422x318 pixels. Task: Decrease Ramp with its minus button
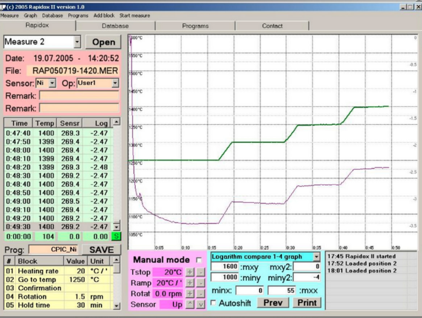[200, 283]
